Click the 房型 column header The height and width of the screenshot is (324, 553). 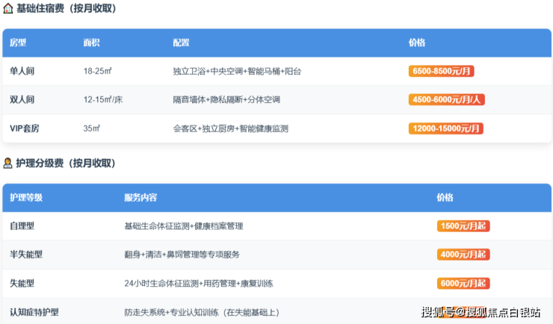point(18,43)
